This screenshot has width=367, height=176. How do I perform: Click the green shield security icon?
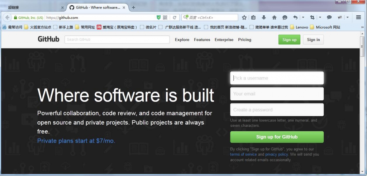click(158, 17)
